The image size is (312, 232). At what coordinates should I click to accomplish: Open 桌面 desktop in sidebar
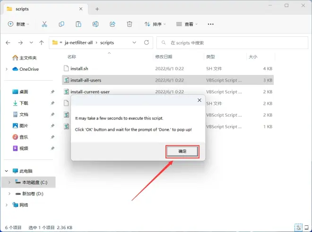pos(20,91)
